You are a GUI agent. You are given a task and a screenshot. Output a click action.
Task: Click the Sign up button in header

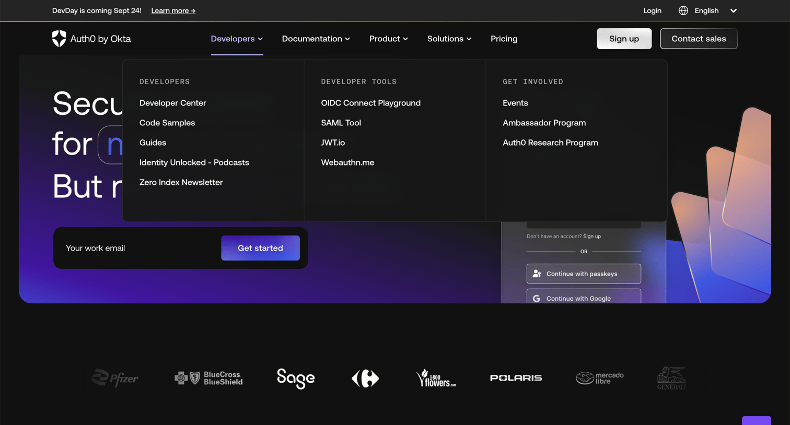pos(624,39)
